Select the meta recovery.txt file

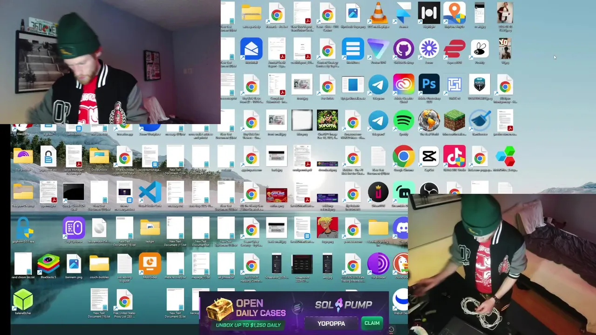pyautogui.click(x=175, y=265)
